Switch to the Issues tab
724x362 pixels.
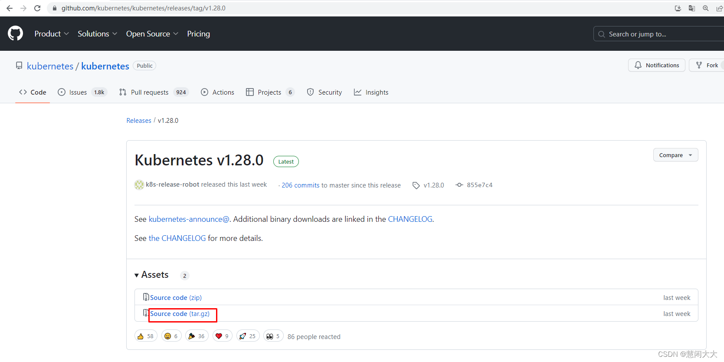[82, 92]
